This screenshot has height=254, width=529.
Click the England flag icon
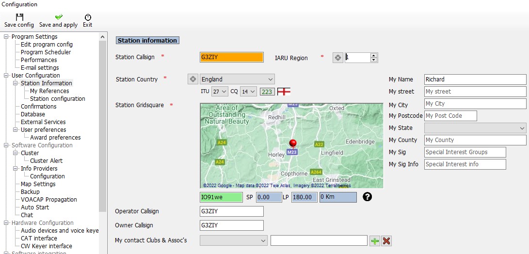(284, 92)
